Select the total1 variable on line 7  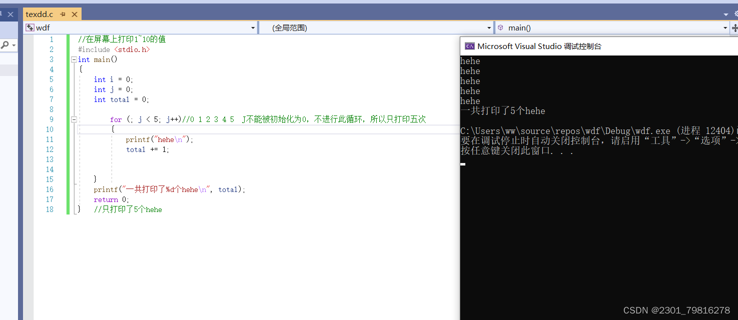click(119, 99)
